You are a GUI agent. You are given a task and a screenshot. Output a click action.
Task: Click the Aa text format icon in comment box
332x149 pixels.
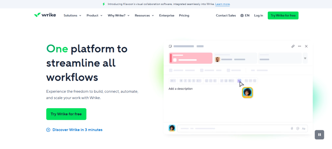coord(303,129)
